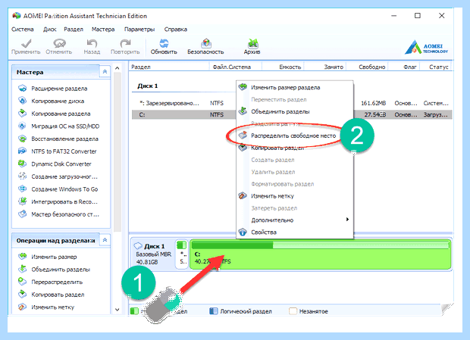The height and width of the screenshot is (340, 470).
Task: Click the Копирование раздела wizard icon
Action: tap(23, 114)
